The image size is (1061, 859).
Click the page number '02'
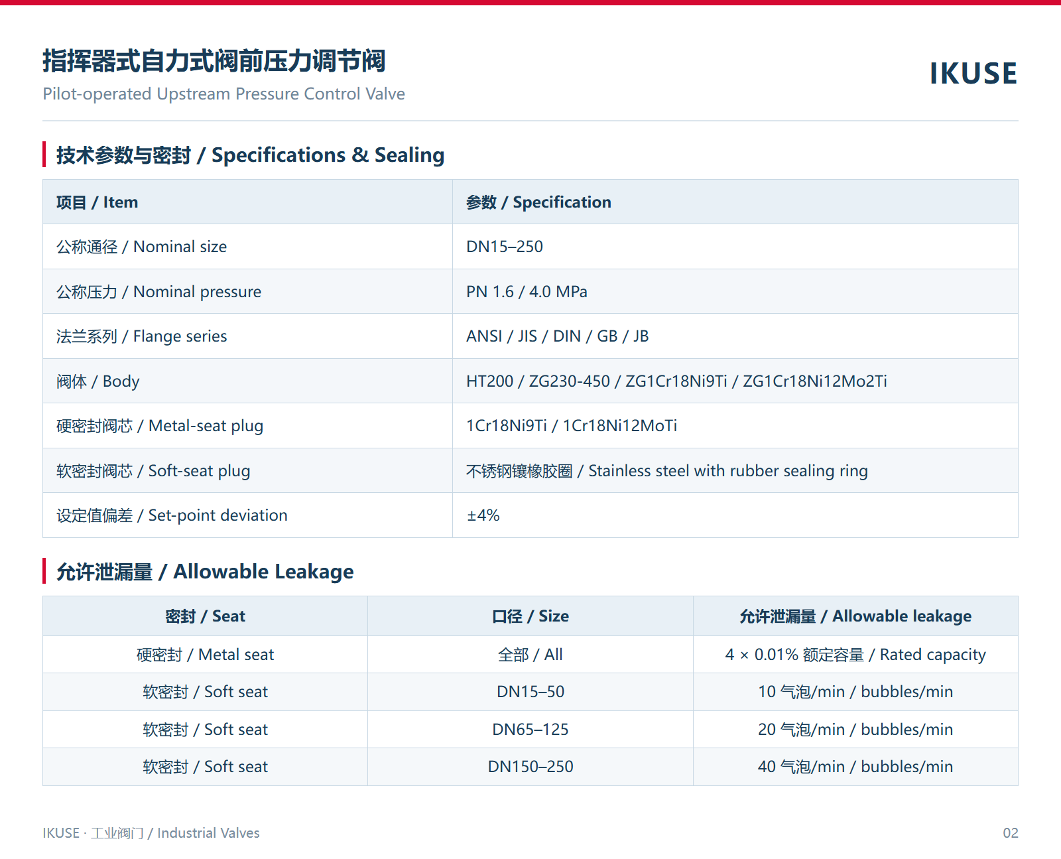(1010, 833)
